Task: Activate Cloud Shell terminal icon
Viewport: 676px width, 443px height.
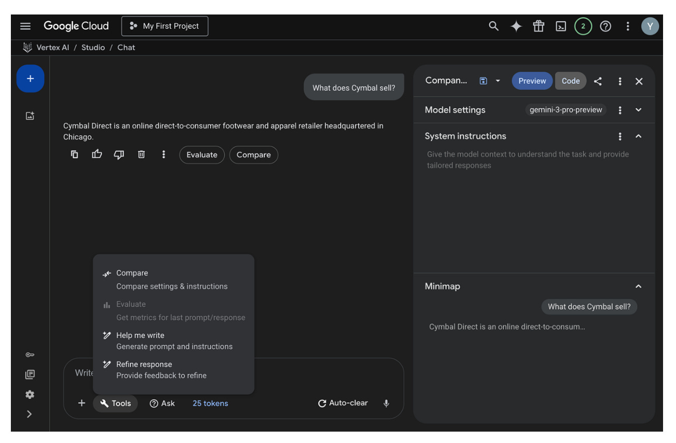Action: click(561, 26)
